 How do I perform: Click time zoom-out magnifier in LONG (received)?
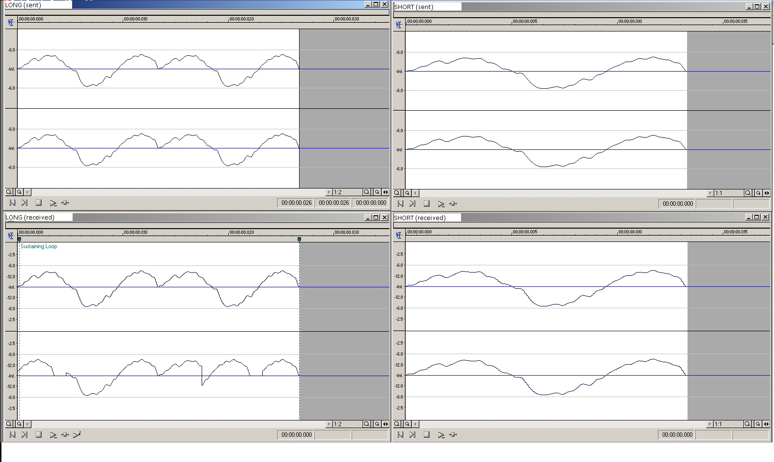[377, 424]
